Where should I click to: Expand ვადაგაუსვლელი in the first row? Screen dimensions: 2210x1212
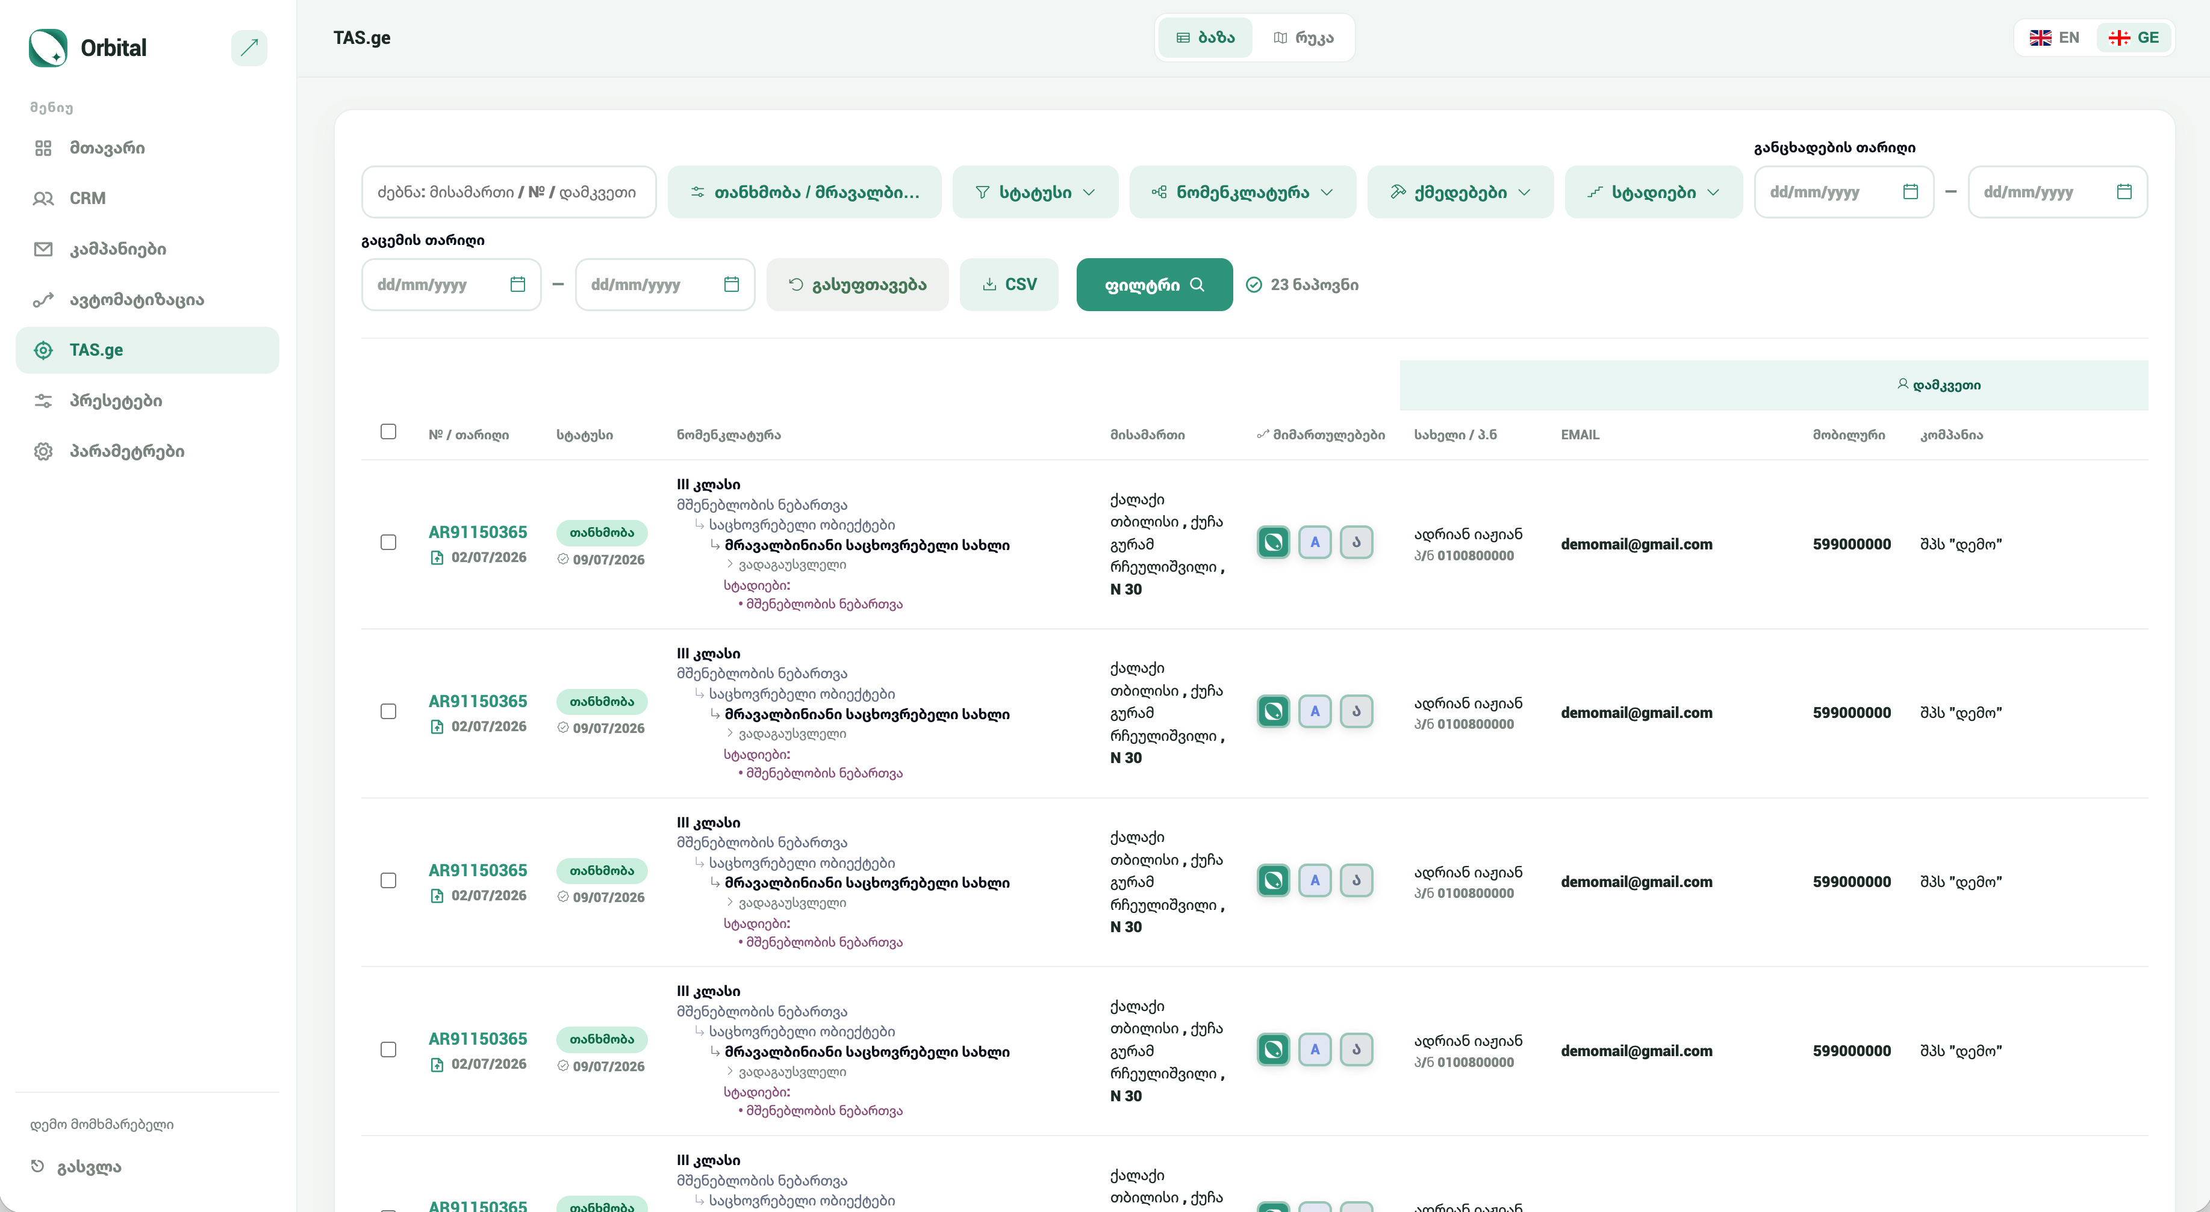[786, 565]
